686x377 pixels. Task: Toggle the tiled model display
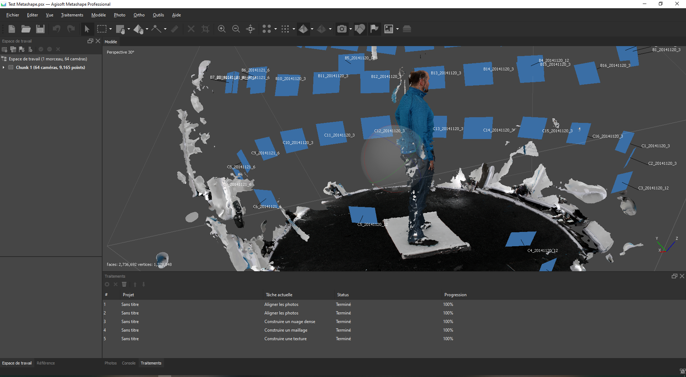click(321, 29)
